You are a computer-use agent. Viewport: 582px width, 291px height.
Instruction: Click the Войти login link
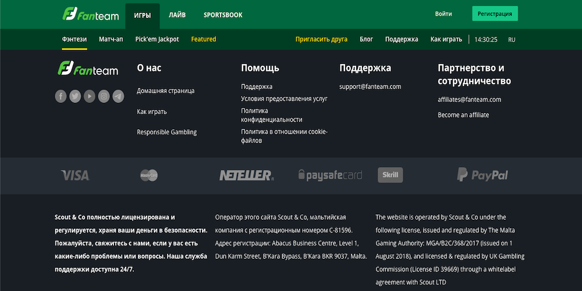443,14
